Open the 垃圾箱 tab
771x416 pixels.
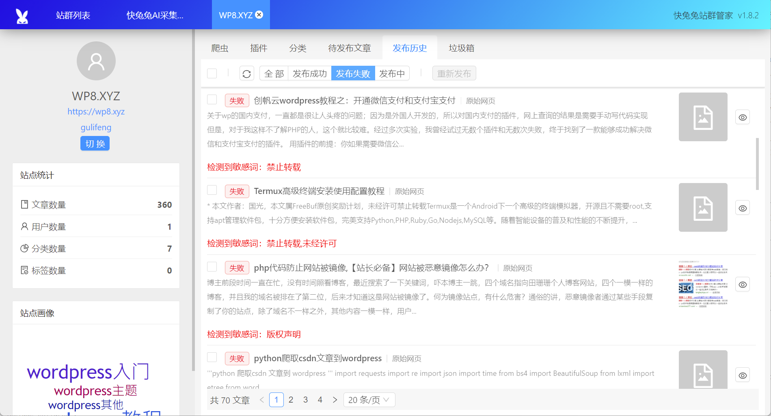(462, 48)
